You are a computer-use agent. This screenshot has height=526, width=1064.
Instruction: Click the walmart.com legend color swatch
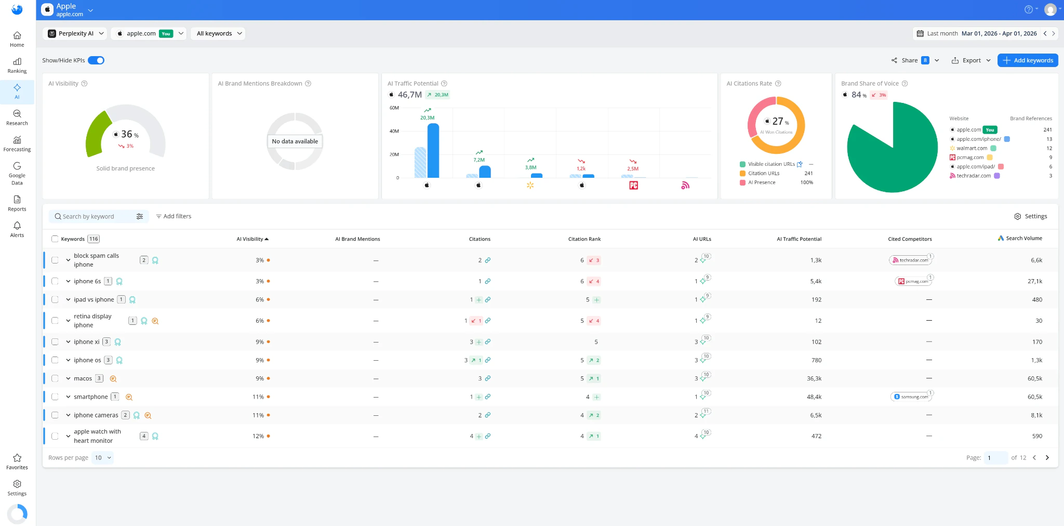click(x=993, y=148)
